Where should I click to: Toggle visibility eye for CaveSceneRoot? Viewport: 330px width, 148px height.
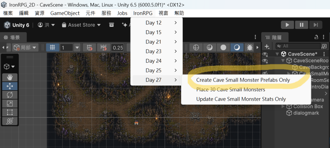(265, 61)
